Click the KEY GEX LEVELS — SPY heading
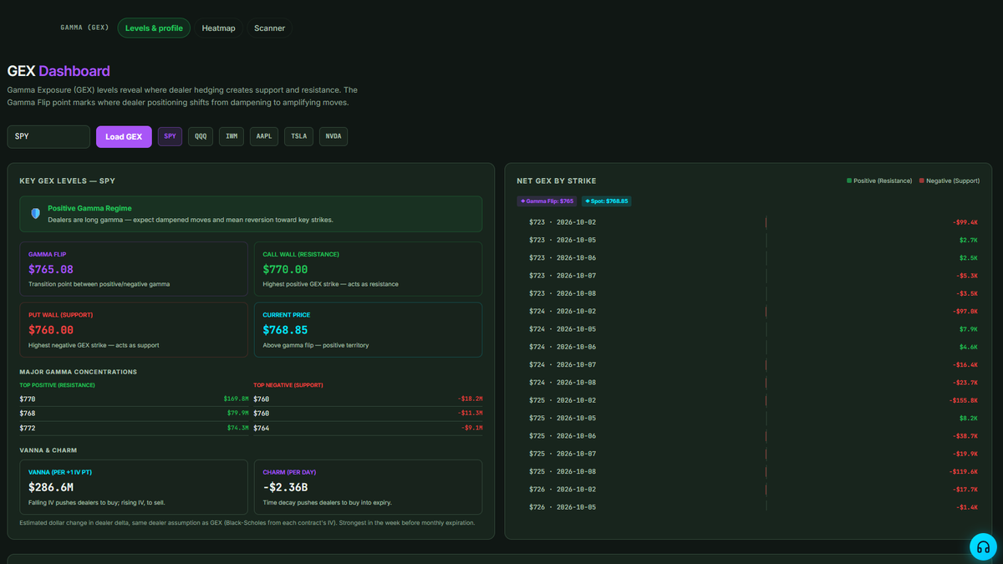The width and height of the screenshot is (1003, 564). pos(67,180)
